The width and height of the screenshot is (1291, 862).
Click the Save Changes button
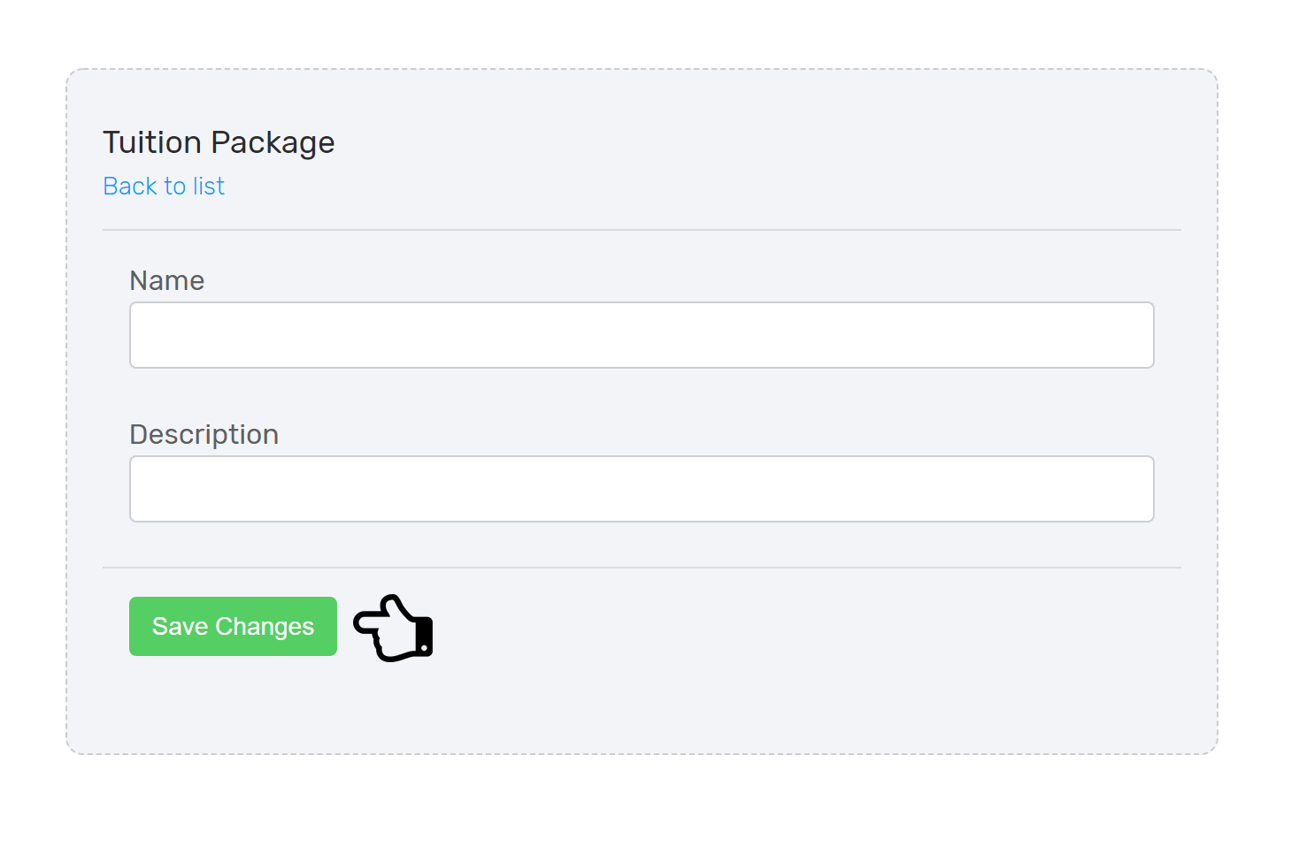pyautogui.click(x=233, y=626)
